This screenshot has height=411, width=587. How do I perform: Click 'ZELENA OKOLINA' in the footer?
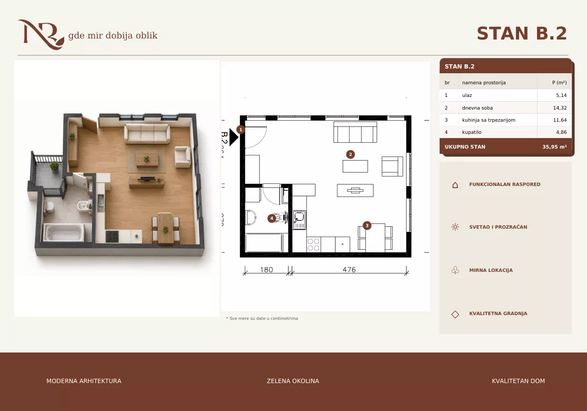pos(293,381)
